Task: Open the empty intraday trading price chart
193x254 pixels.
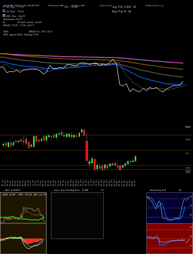Action: pyautogui.click(x=77, y=216)
